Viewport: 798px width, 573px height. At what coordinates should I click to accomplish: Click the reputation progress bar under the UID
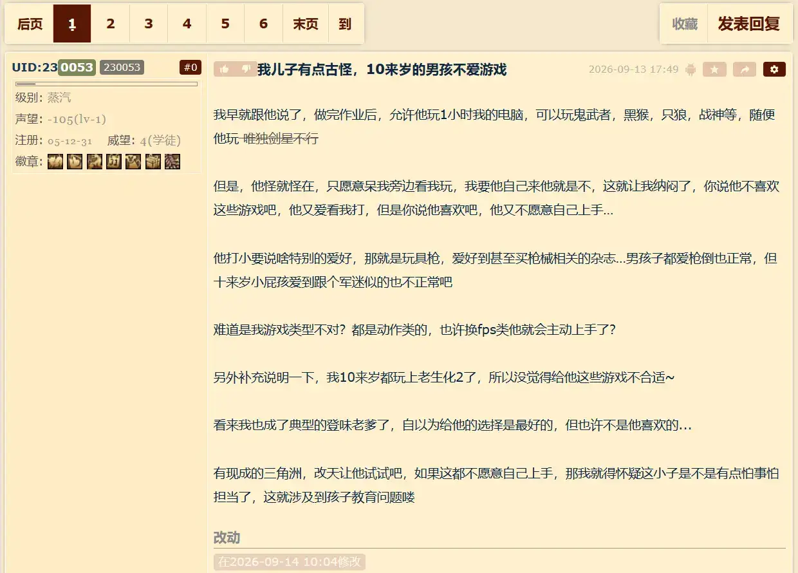coord(106,84)
